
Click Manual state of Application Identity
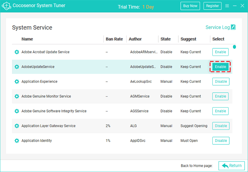tap(166, 141)
